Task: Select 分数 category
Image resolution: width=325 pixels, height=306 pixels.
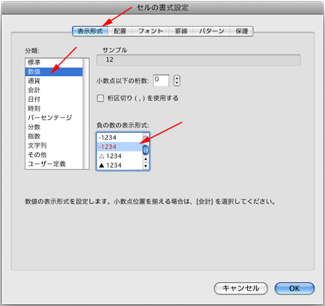Action: pyautogui.click(x=54, y=127)
